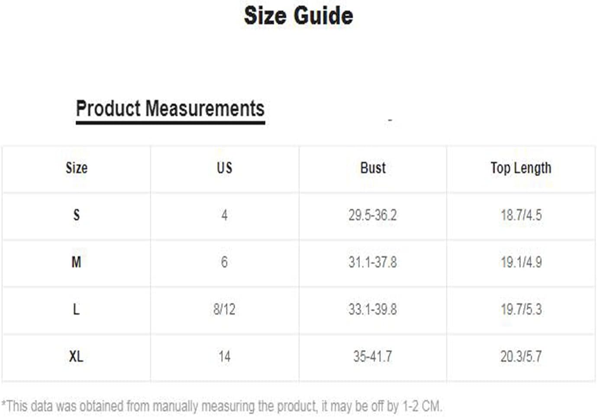Click top length value 20.3/5.7
Screen dimensions: 597x417
pos(521,356)
